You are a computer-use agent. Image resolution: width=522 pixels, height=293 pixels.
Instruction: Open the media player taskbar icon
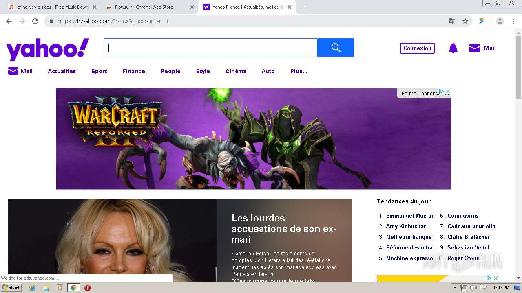pos(60,288)
